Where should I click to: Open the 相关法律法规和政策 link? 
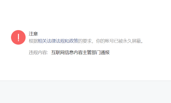point(58,41)
